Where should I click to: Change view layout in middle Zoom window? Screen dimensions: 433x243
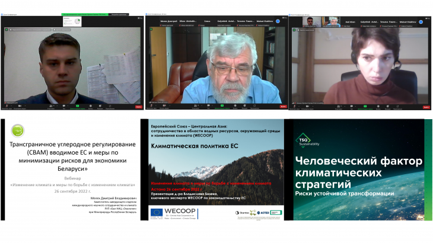285,18
